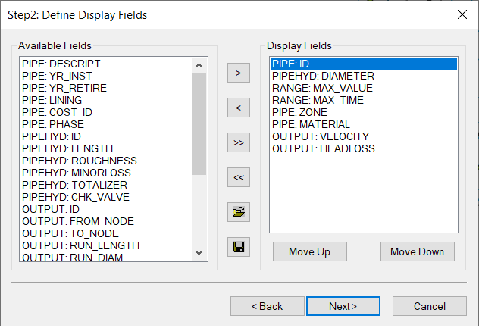Click the floppy disk save icon

click(x=239, y=247)
